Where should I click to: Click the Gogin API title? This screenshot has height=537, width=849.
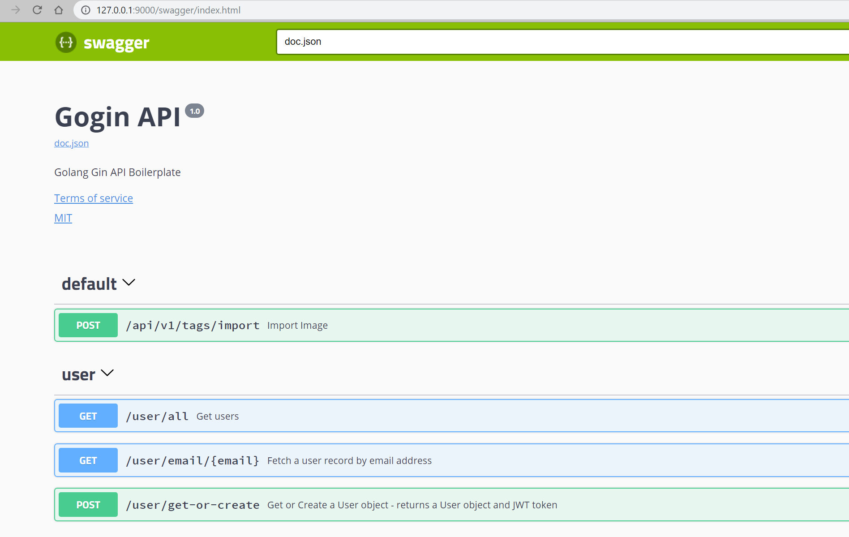pyautogui.click(x=117, y=117)
